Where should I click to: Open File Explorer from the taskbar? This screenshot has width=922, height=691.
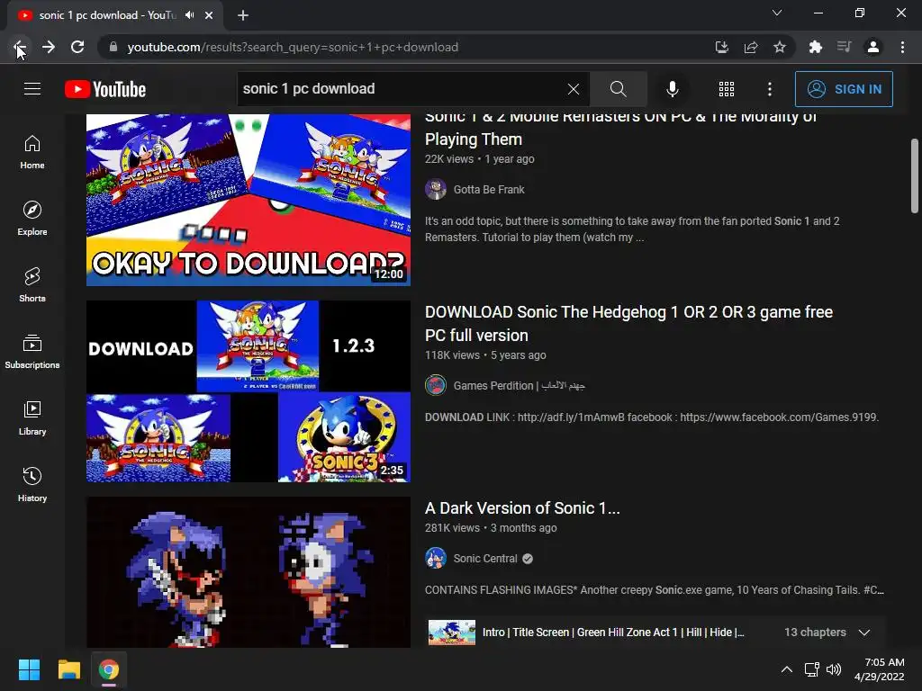pos(68,669)
